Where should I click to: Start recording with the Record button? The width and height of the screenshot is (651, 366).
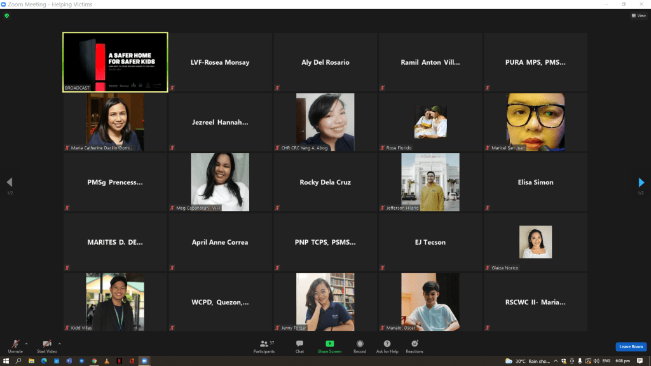(360, 346)
